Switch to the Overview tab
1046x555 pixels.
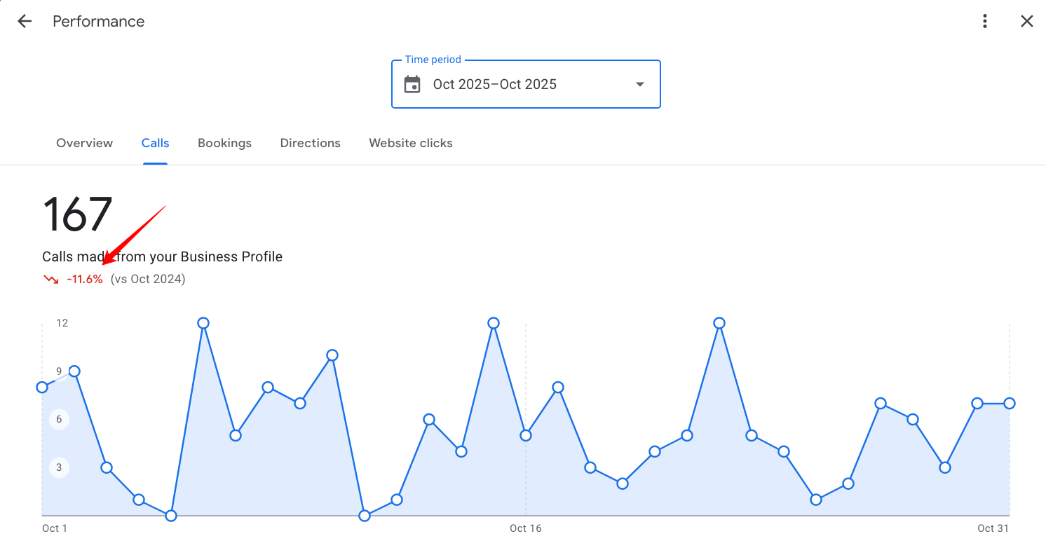[x=84, y=143]
